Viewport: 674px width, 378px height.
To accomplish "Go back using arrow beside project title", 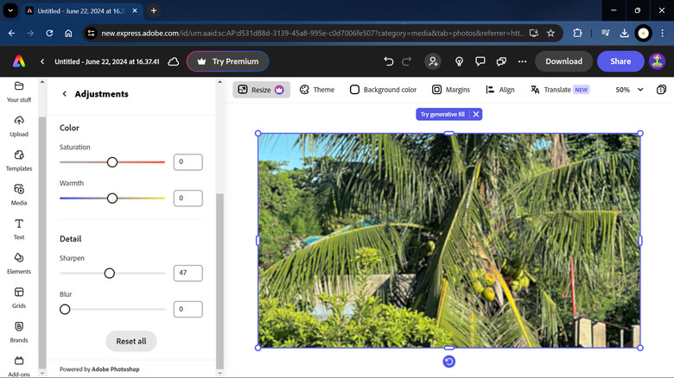I will pos(42,61).
